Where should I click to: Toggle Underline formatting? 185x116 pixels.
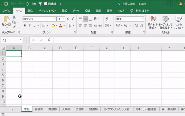coord(35,26)
